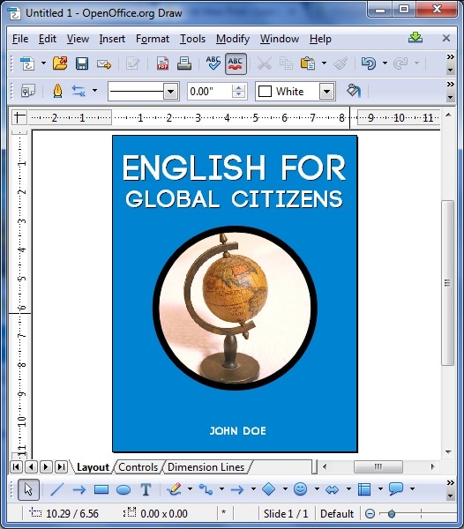The width and height of the screenshot is (464, 529).
Task: Expand the White fill color dropdown
Action: coord(326,91)
